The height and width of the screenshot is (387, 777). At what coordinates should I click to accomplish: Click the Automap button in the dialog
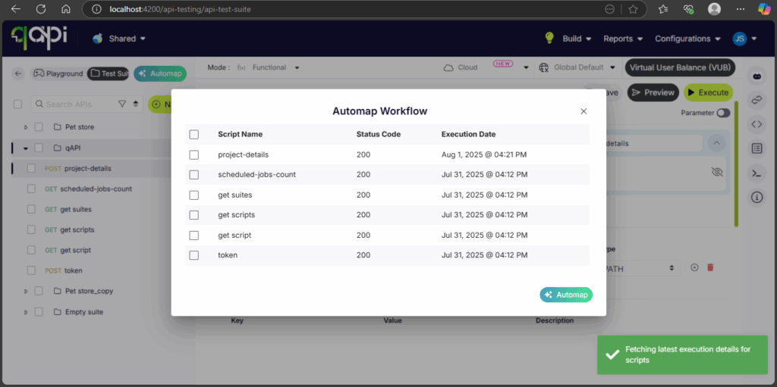566,295
